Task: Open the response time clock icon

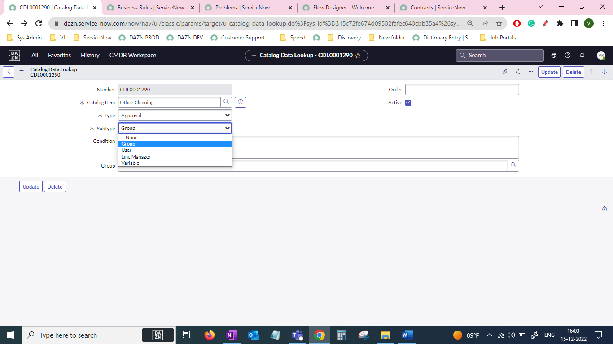Action: pos(604,209)
